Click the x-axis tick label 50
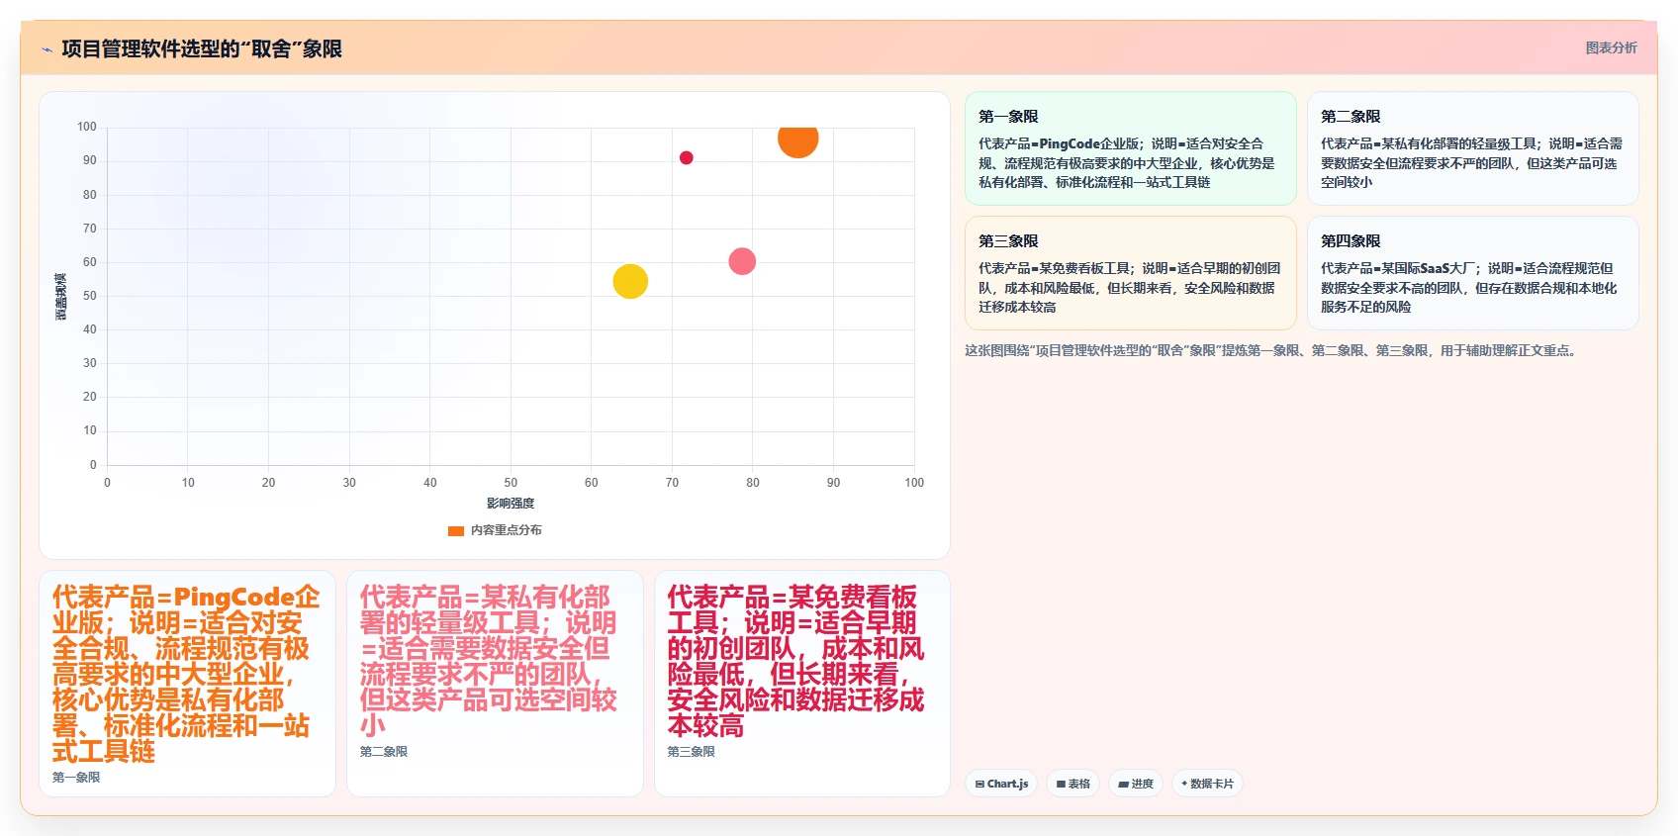Screen dimensions: 1678x836 (511, 483)
